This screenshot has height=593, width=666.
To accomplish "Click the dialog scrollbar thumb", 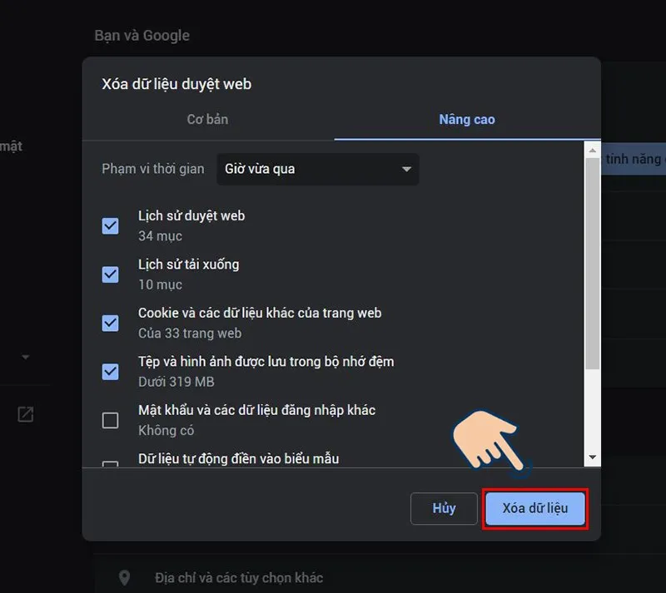I will point(592,241).
